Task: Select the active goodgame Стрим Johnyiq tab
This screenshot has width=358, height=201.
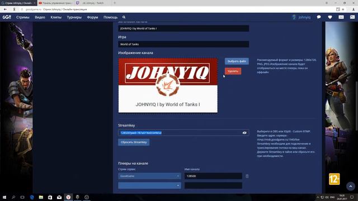Action: (x=18, y=3)
